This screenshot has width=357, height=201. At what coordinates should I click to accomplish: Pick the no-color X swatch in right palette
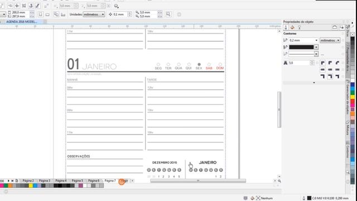(353, 34)
